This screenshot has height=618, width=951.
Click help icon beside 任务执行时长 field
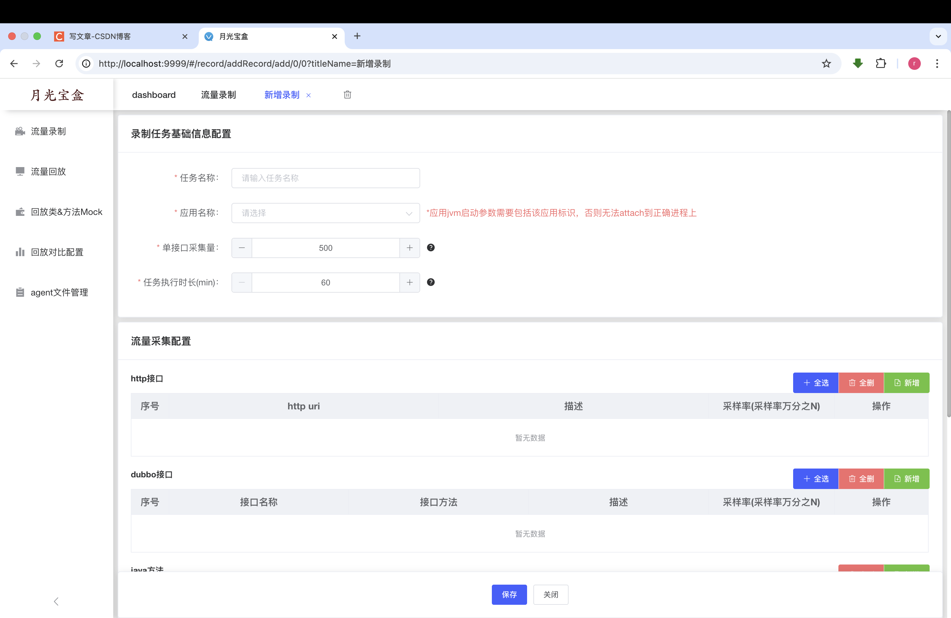431,282
